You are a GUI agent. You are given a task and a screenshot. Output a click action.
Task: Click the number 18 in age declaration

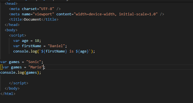point(37,40)
